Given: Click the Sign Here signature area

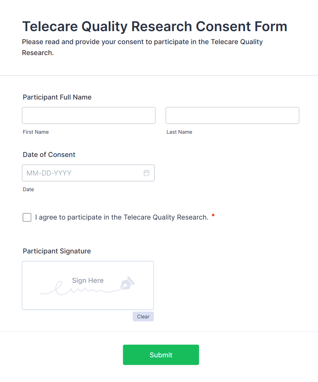Looking at the screenshot, I should [88, 285].
